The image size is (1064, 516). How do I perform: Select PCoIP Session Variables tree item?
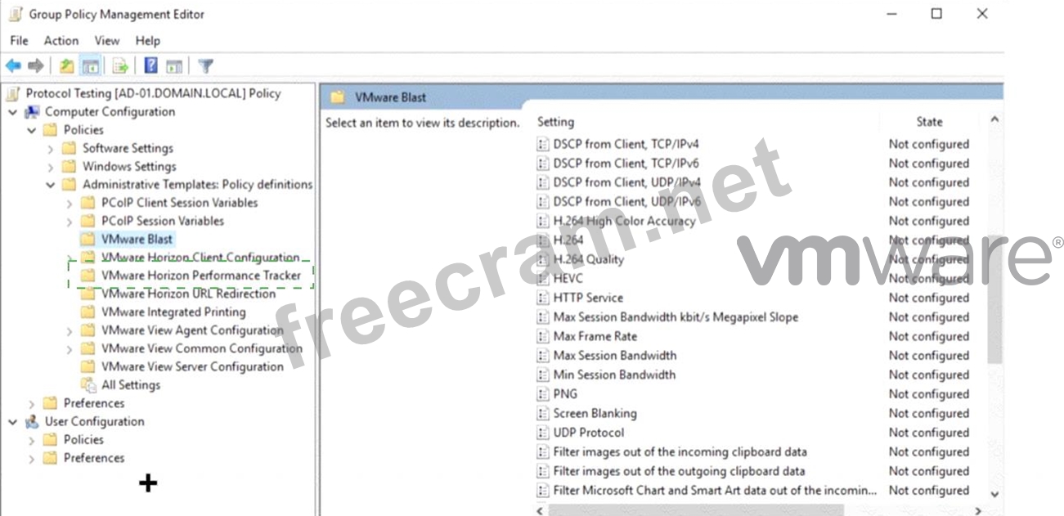(163, 221)
